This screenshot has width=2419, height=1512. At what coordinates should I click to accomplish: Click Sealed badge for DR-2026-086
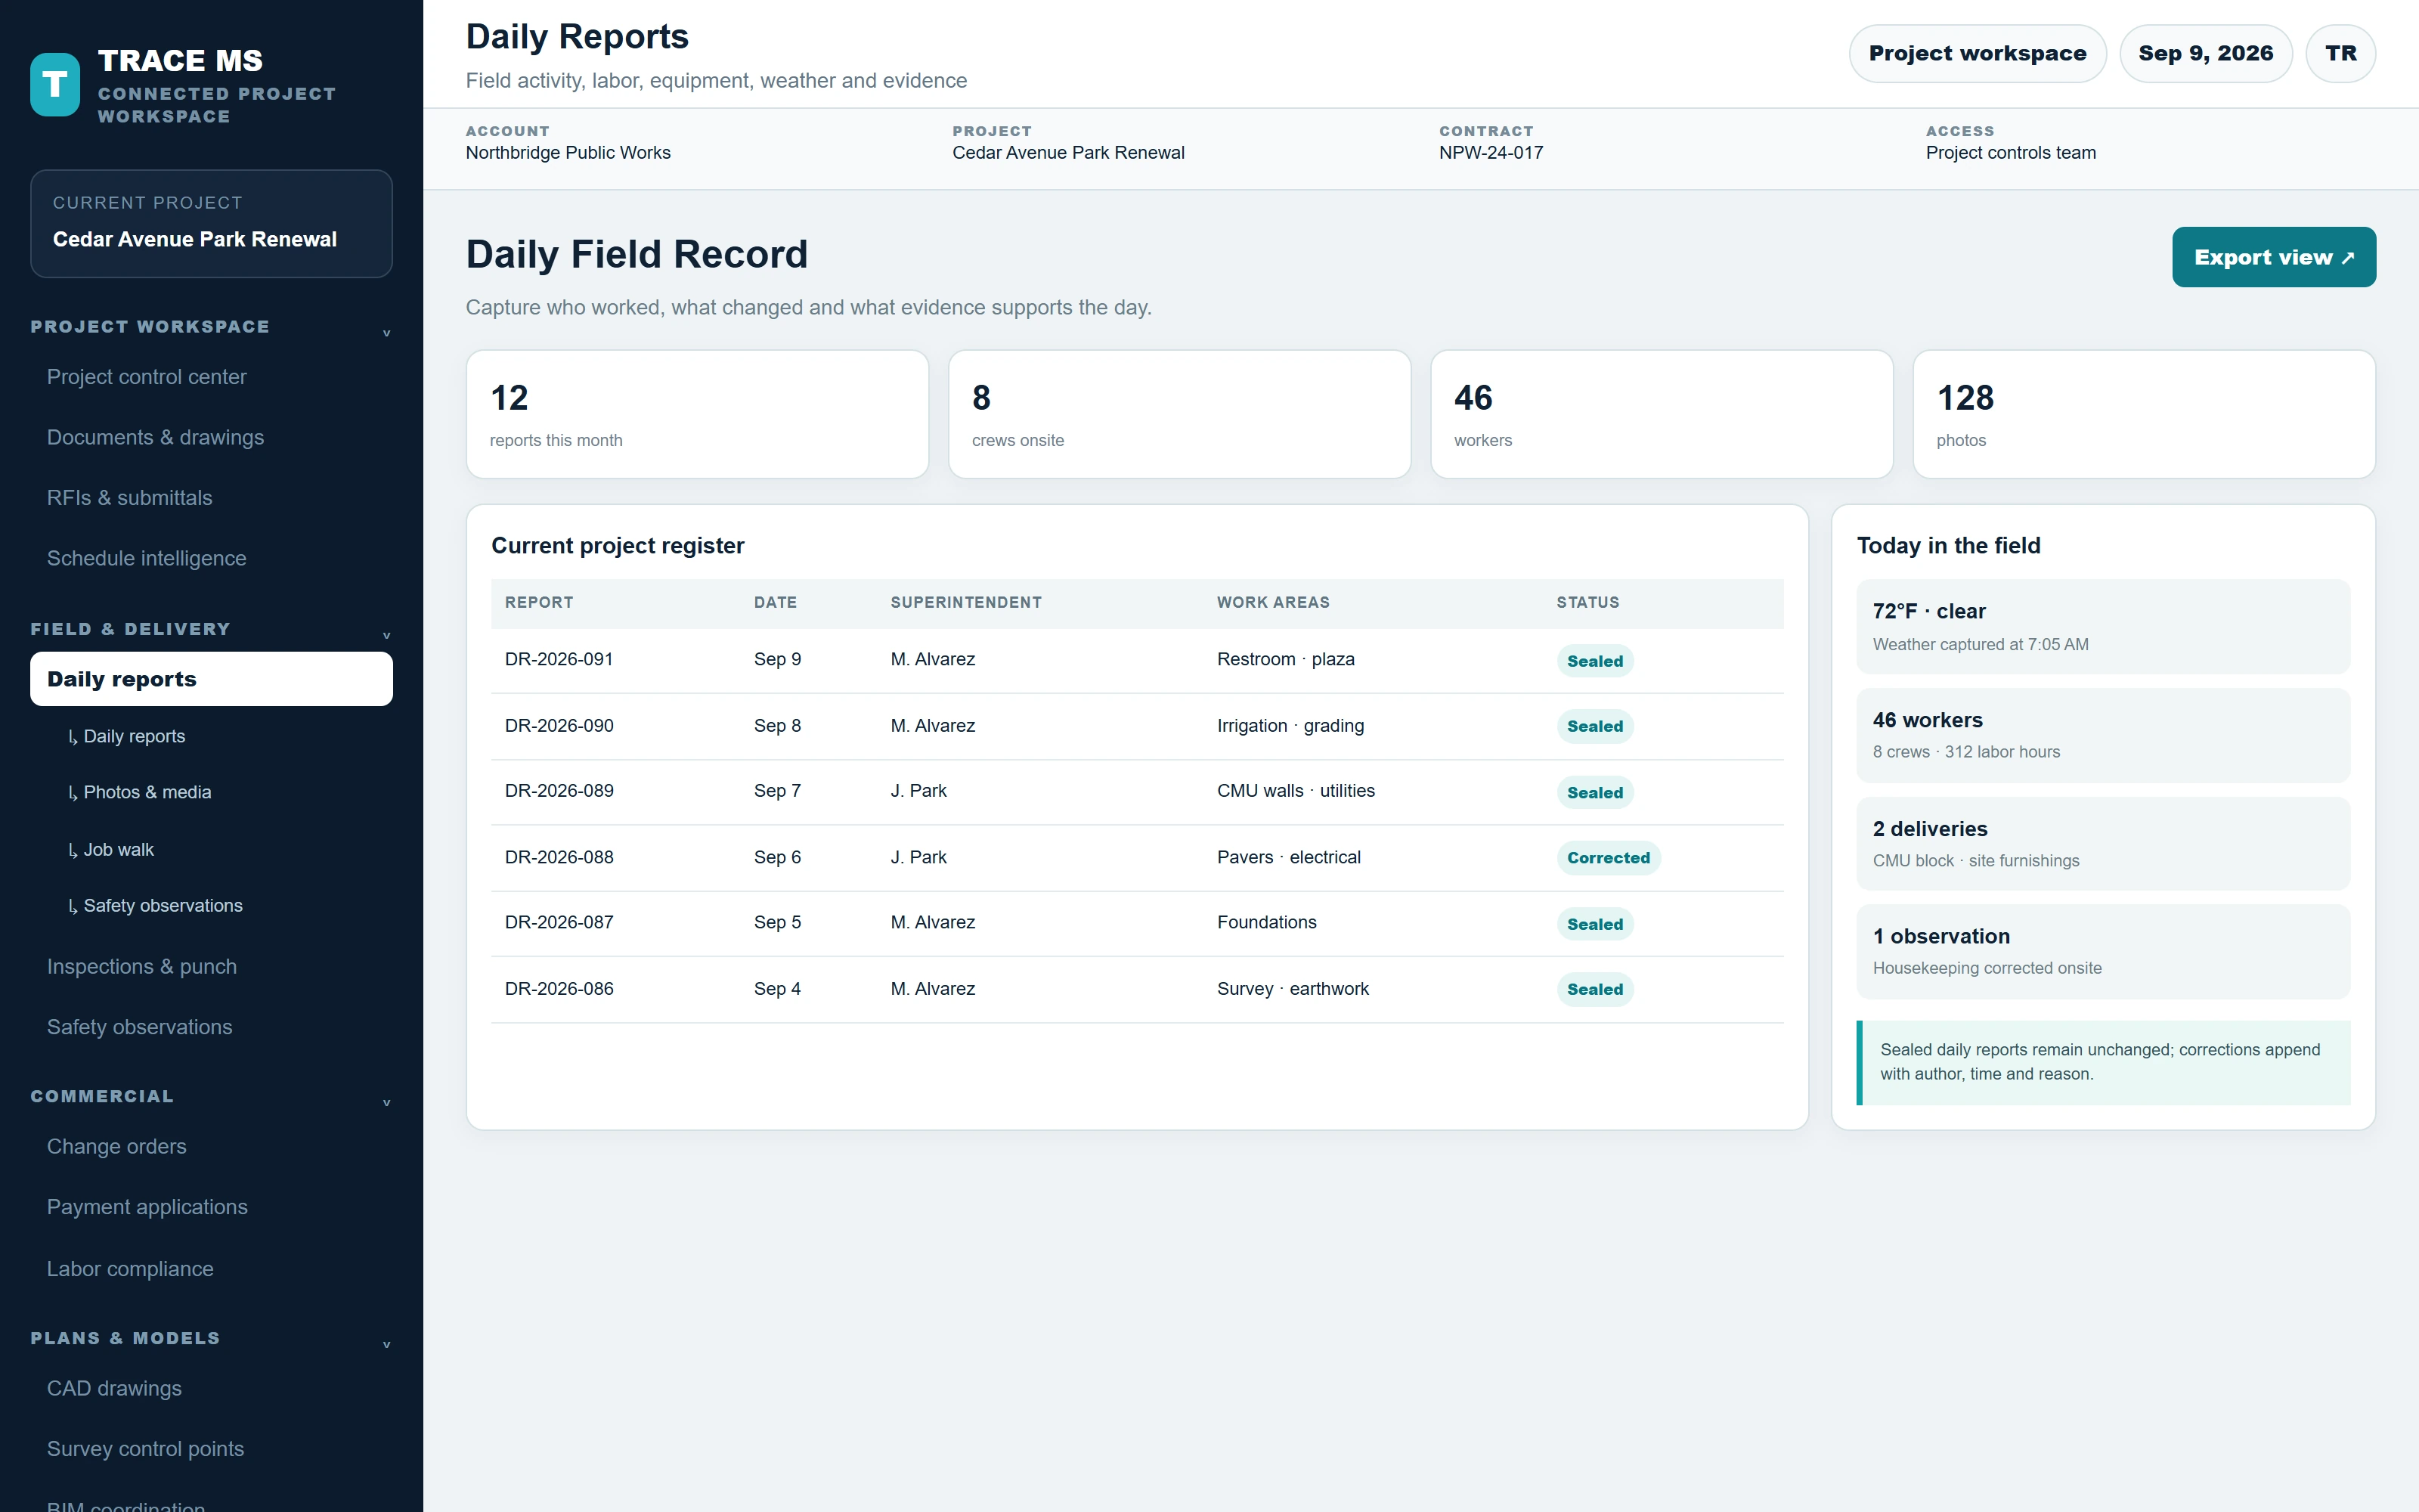[x=1594, y=989]
